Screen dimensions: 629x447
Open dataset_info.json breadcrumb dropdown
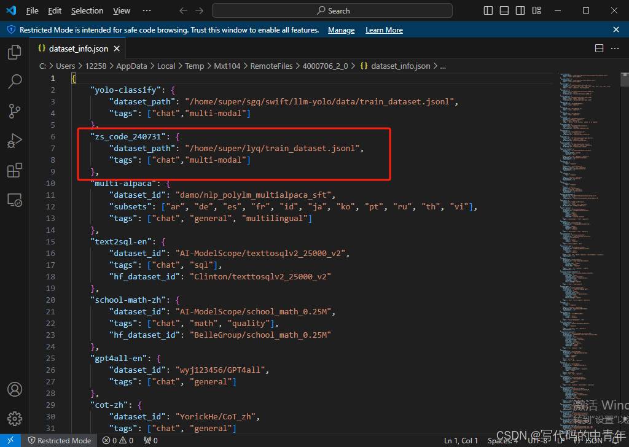point(395,66)
